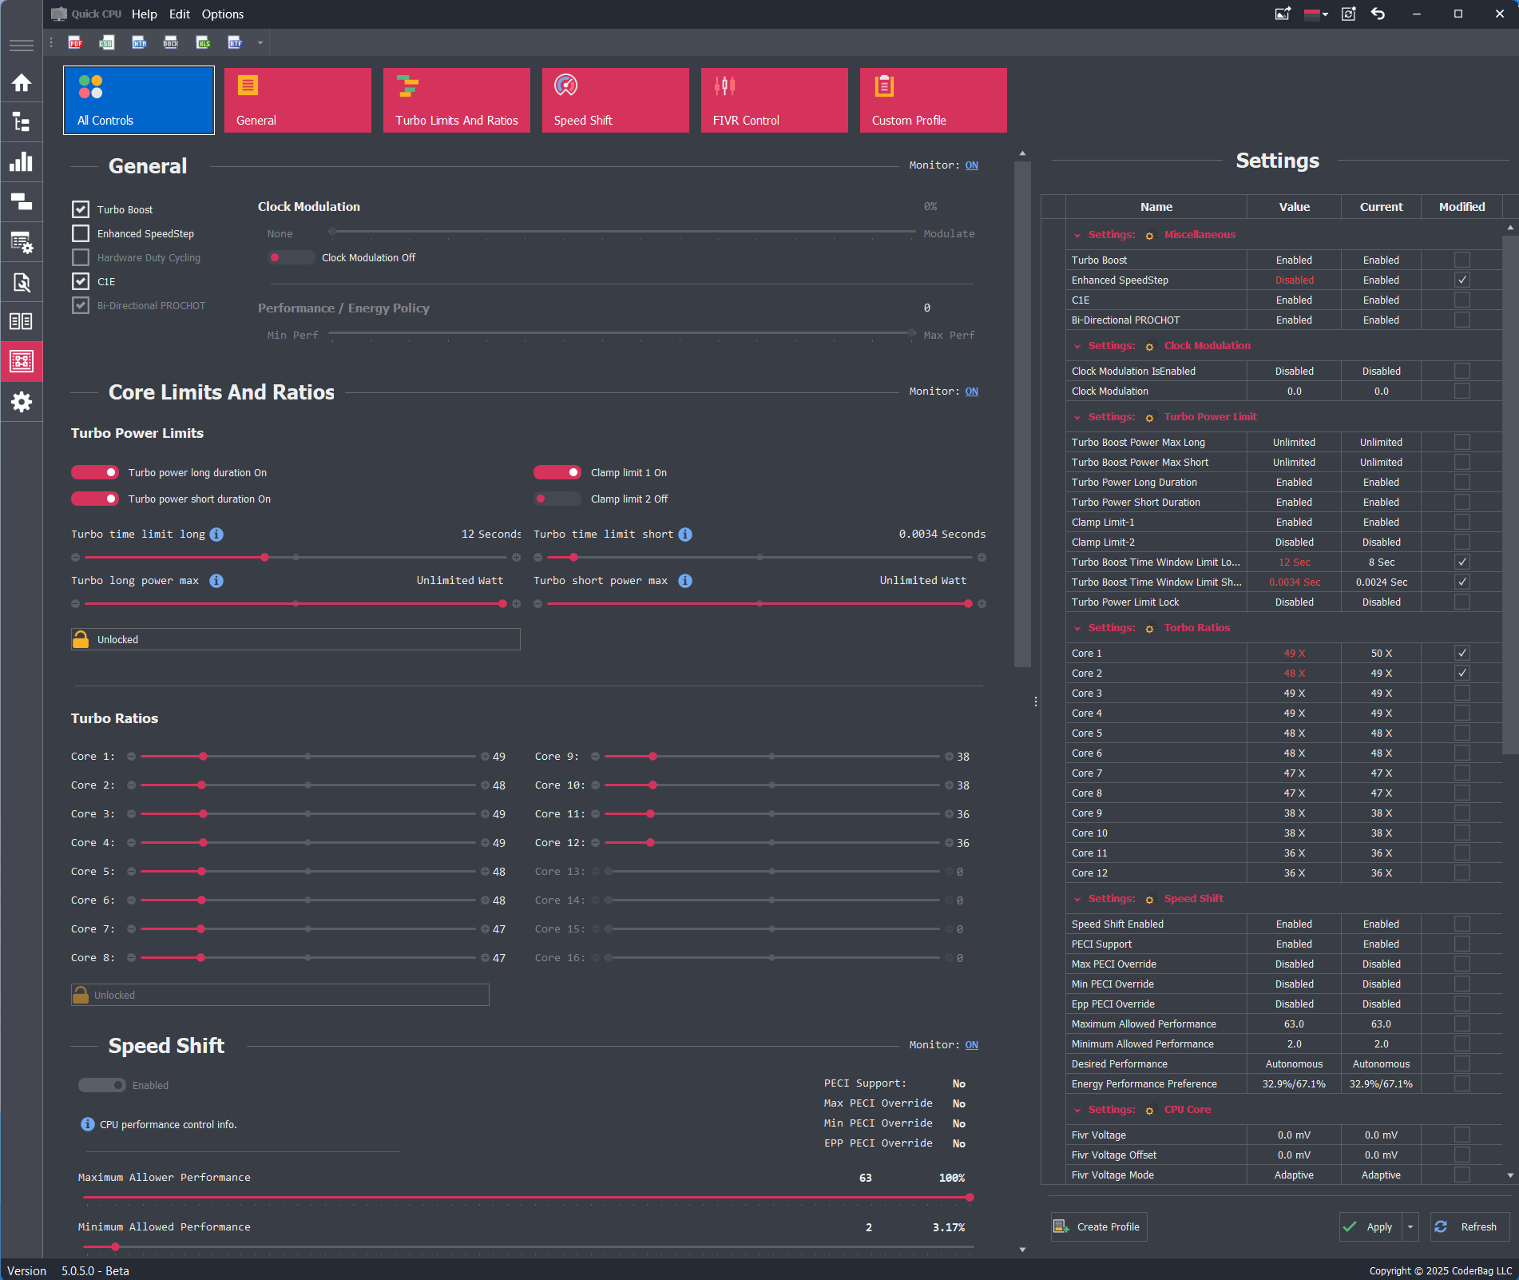Open the tree structure sidebar icon
This screenshot has height=1280, width=1519.
tap(22, 122)
